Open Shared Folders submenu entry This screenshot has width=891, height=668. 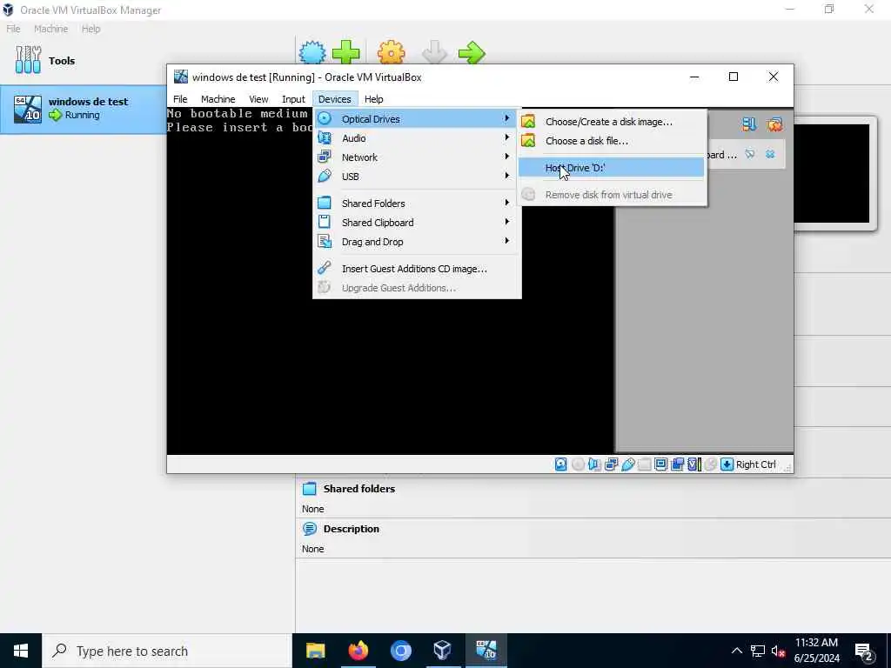[x=417, y=204]
